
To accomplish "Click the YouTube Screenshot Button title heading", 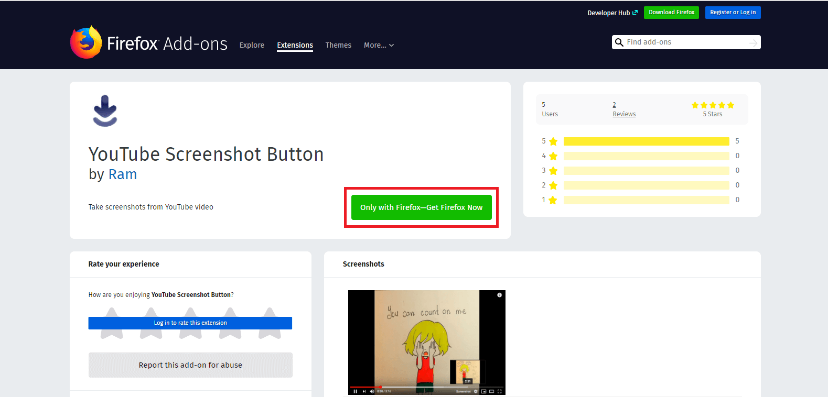I will (x=206, y=155).
